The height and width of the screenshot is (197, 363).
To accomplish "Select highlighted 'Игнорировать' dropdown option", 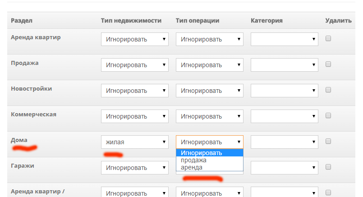I will [x=210, y=153].
